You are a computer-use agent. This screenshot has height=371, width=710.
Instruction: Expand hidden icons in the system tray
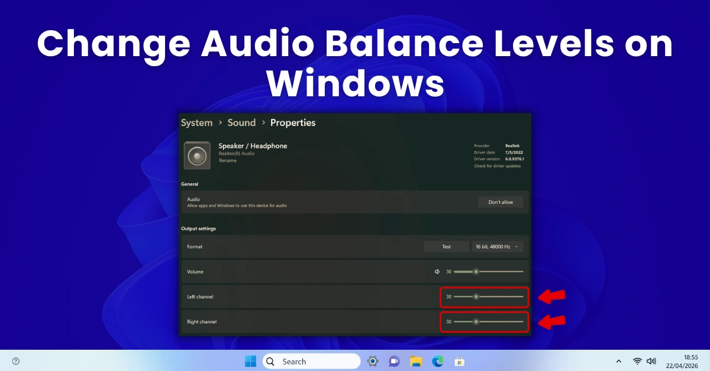pyautogui.click(x=619, y=360)
